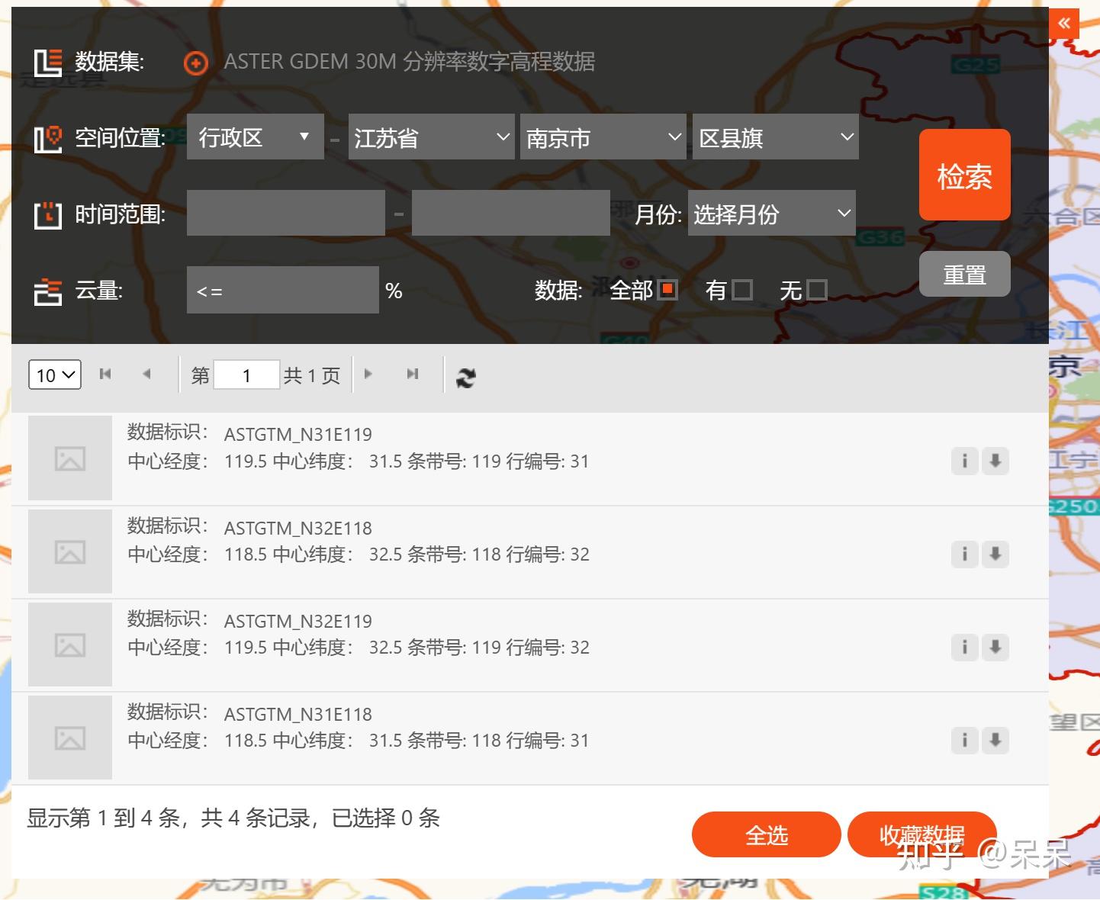Click the 时间范围 calendar icon

pyautogui.click(x=47, y=214)
